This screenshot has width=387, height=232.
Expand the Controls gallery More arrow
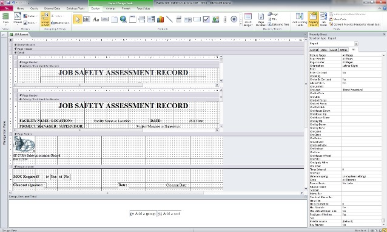tap(241, 24)
